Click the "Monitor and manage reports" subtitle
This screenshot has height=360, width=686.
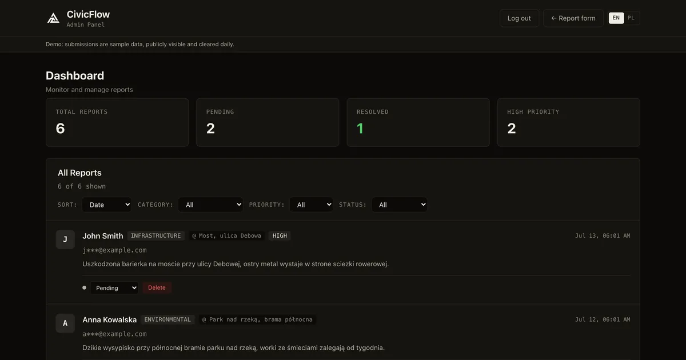click(x=89, y=90)
